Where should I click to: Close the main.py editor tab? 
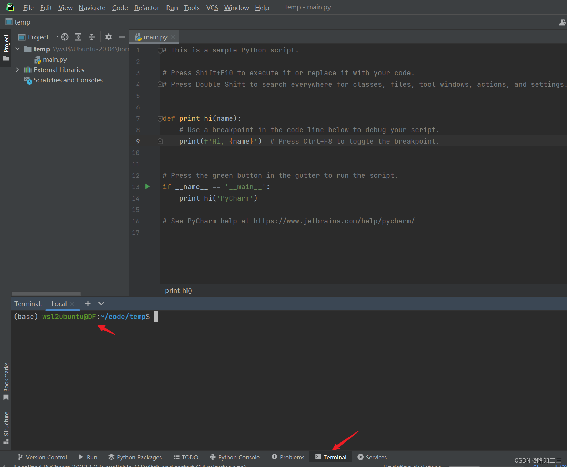click(173, 37)
